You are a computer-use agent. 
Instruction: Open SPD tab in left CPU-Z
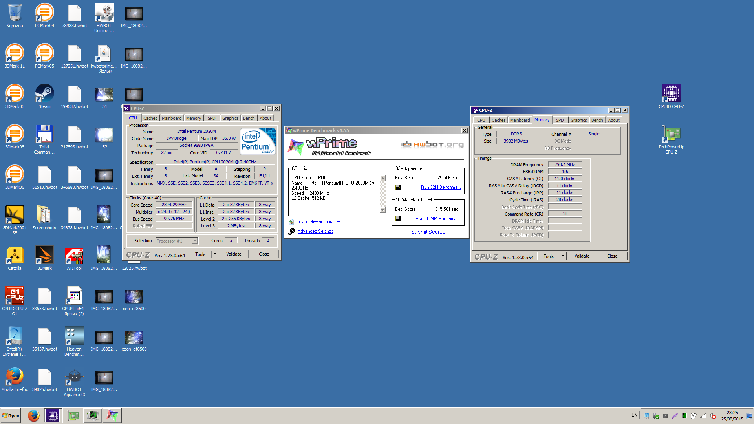point(212,118)
